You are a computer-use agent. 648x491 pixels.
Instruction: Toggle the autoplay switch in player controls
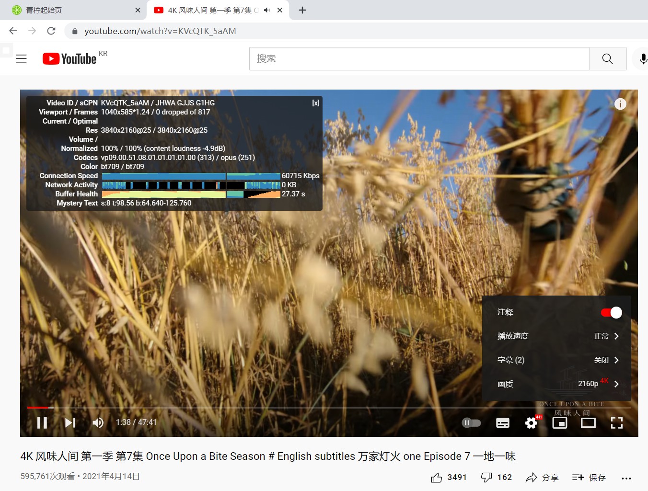[471, 422]
